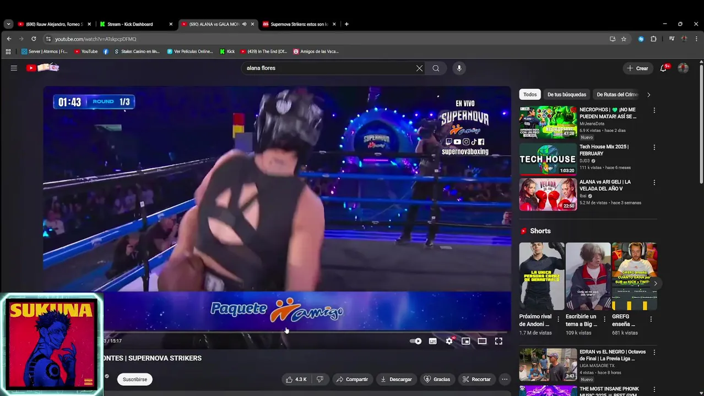Open the NECROPHOS video thumbnail

pyautogui.click(x=548, y=122)
